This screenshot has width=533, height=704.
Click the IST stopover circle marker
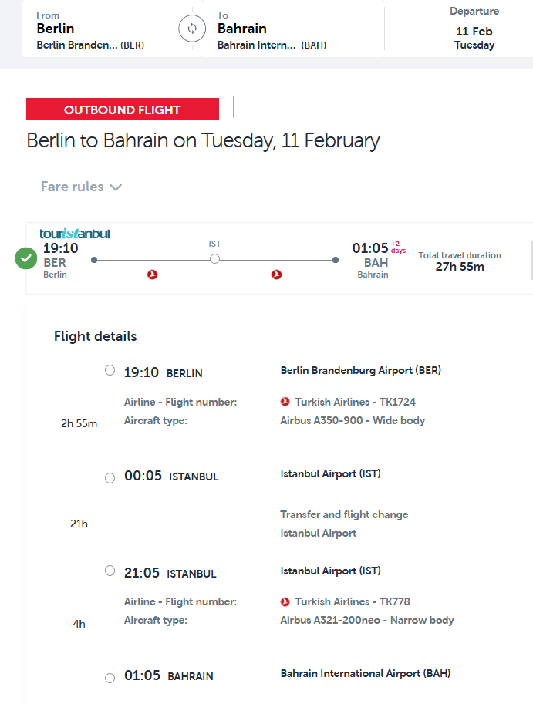click(x=214, y=259)
